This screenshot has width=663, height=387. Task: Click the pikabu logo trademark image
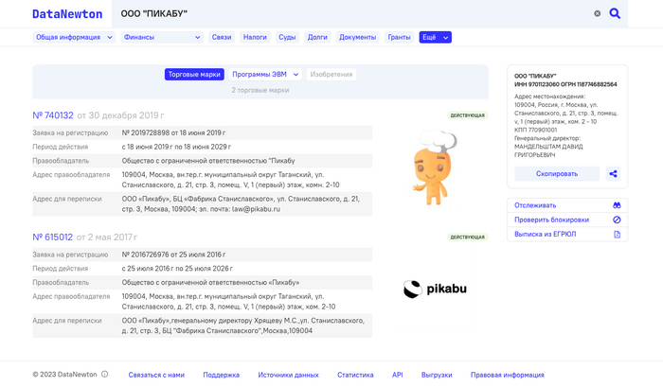[x=435, y=289]
